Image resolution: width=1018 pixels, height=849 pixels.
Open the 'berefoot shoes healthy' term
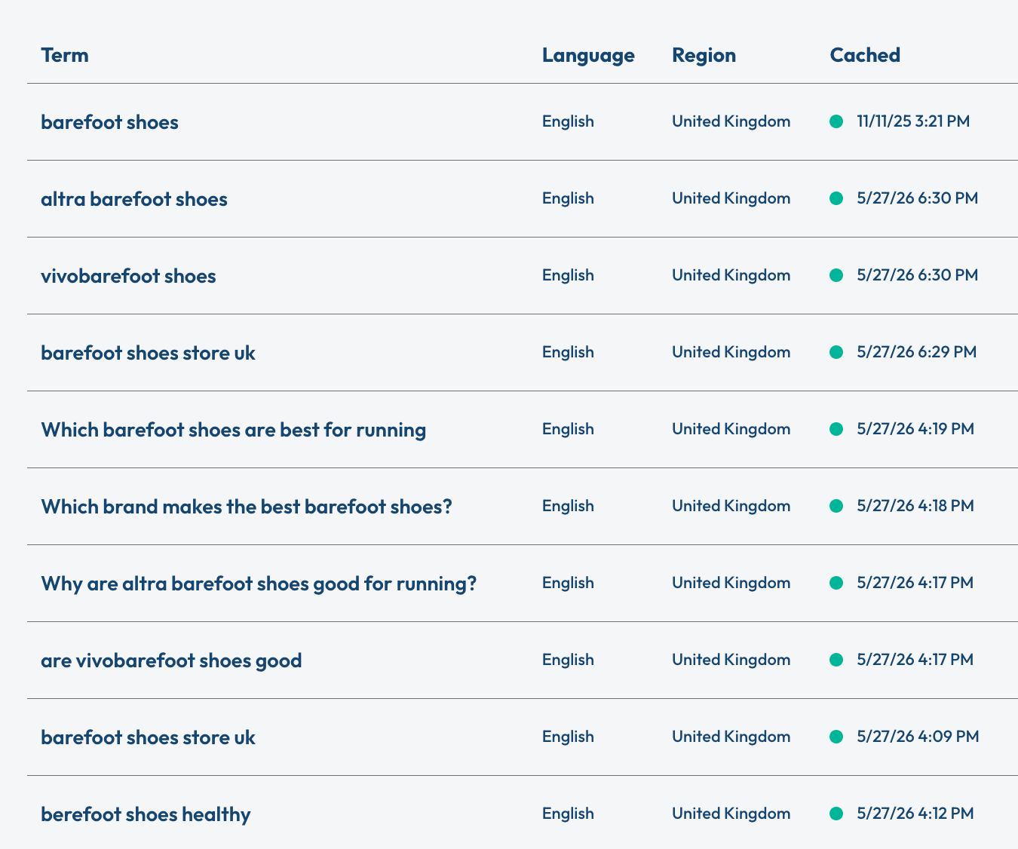[146, 814]
